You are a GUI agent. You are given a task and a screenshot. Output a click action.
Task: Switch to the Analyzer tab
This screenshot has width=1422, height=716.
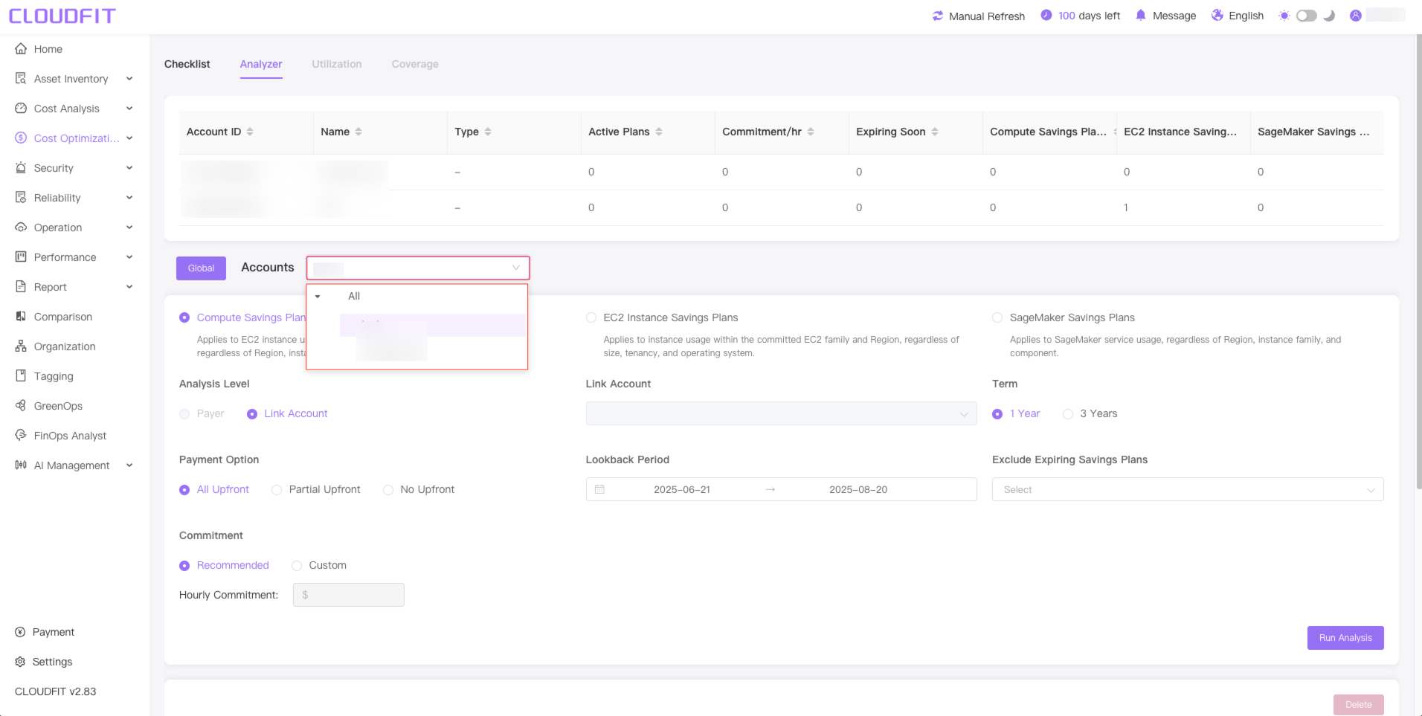261,64
